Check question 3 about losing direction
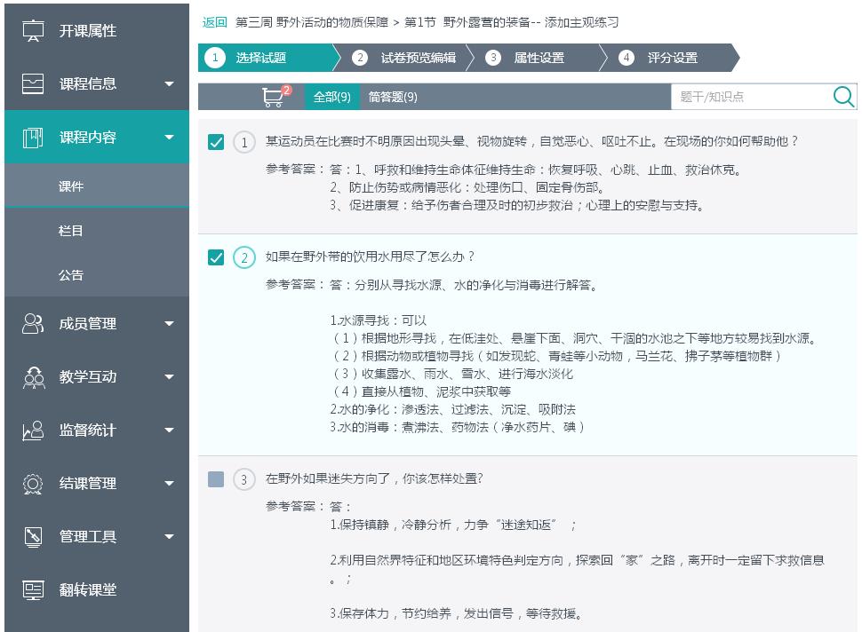The height and width of the screenshot is (632, 862). (x=216, y=479)
